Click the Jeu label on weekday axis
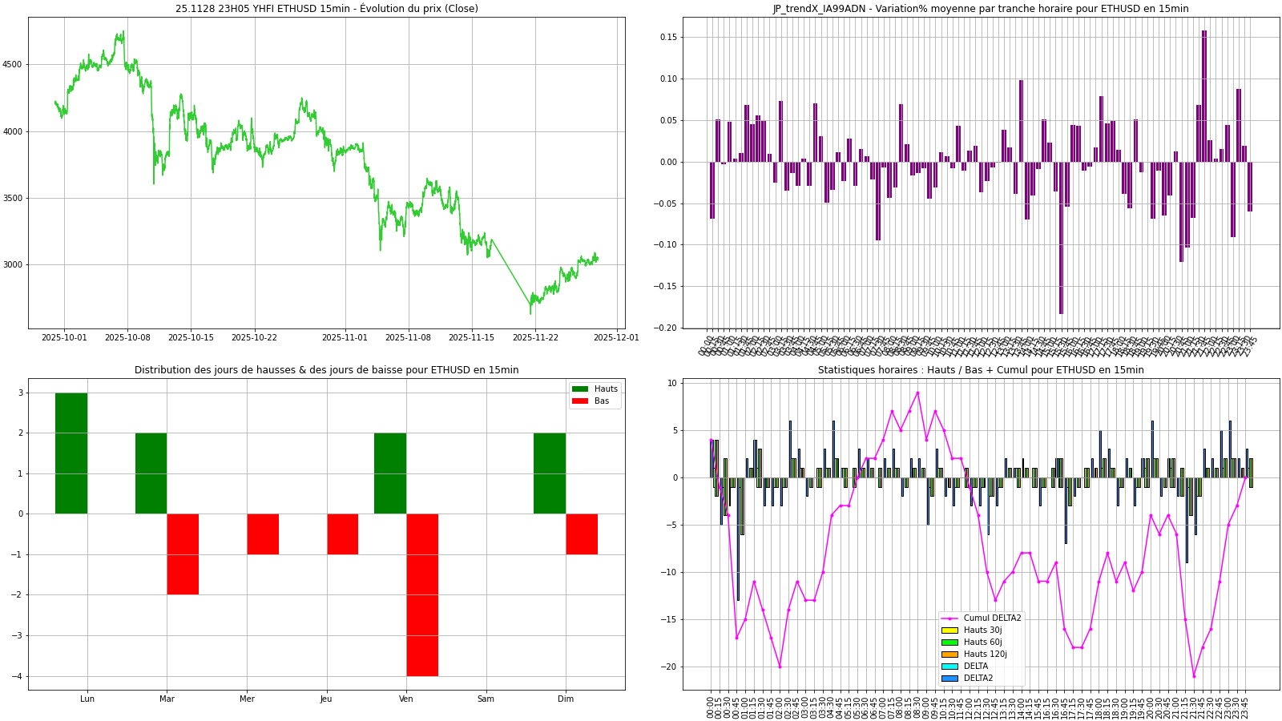 326,699
